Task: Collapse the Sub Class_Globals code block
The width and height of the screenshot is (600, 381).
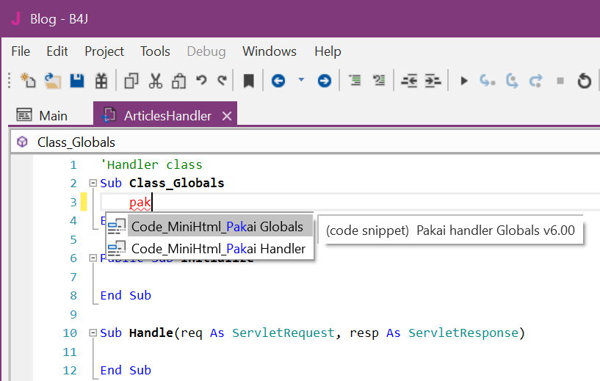Action: (93, 184)
